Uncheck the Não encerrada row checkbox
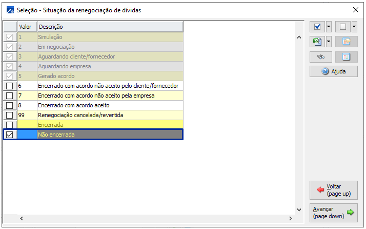Viewport: 366px width, 229px height. [9, 135]
